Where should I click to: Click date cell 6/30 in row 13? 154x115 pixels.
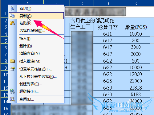[x=108, y=94]
